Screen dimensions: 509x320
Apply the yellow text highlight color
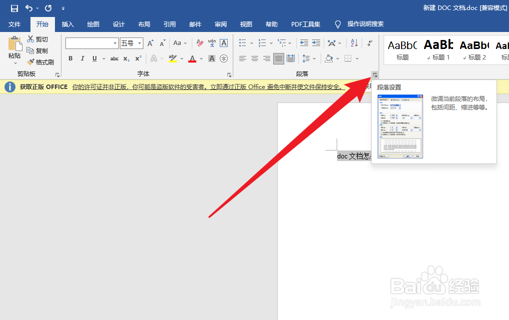173,58
